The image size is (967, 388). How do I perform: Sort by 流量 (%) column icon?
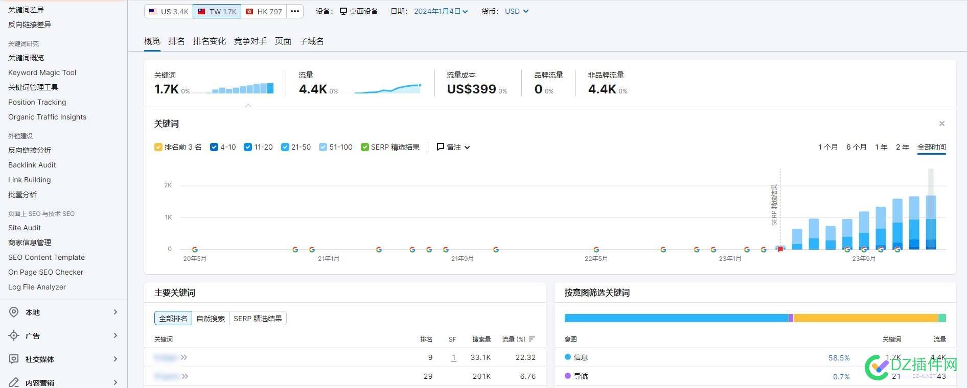coord(532,339)
